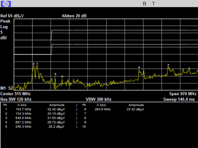Click the '32.42 dBµV' amplitude cell
This screenshot has width=198, height=148.
click(x=56, y=109)
